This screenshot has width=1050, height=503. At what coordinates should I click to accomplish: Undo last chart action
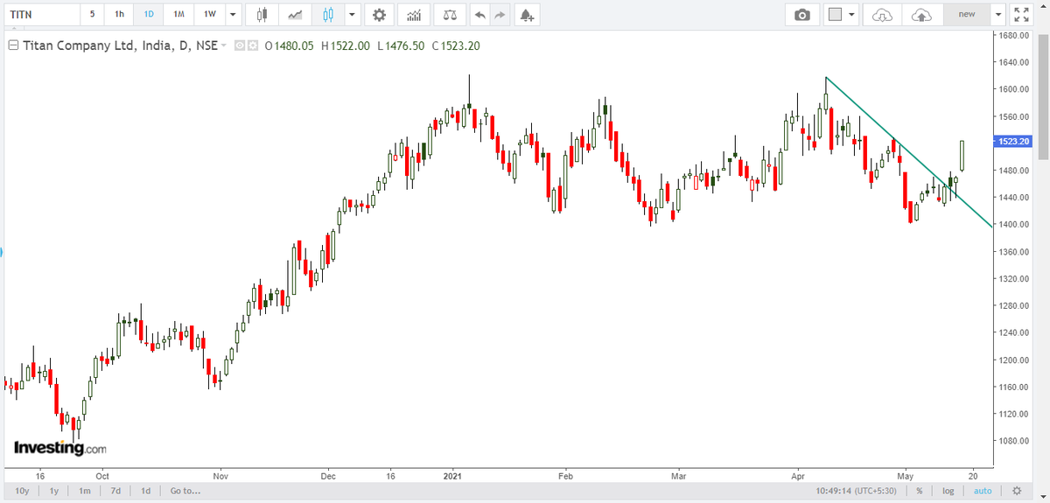pos(479,15)
